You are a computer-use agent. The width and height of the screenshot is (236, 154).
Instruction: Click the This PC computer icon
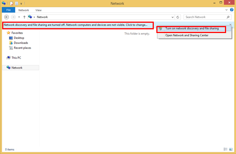pos(8,58)
